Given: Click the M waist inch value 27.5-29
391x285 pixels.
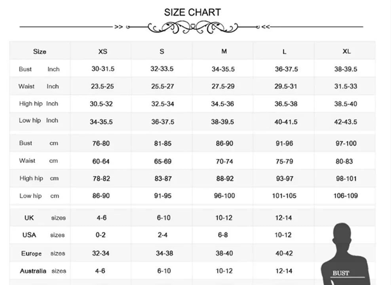Looking at the screenshot, I should click(223, 86).
